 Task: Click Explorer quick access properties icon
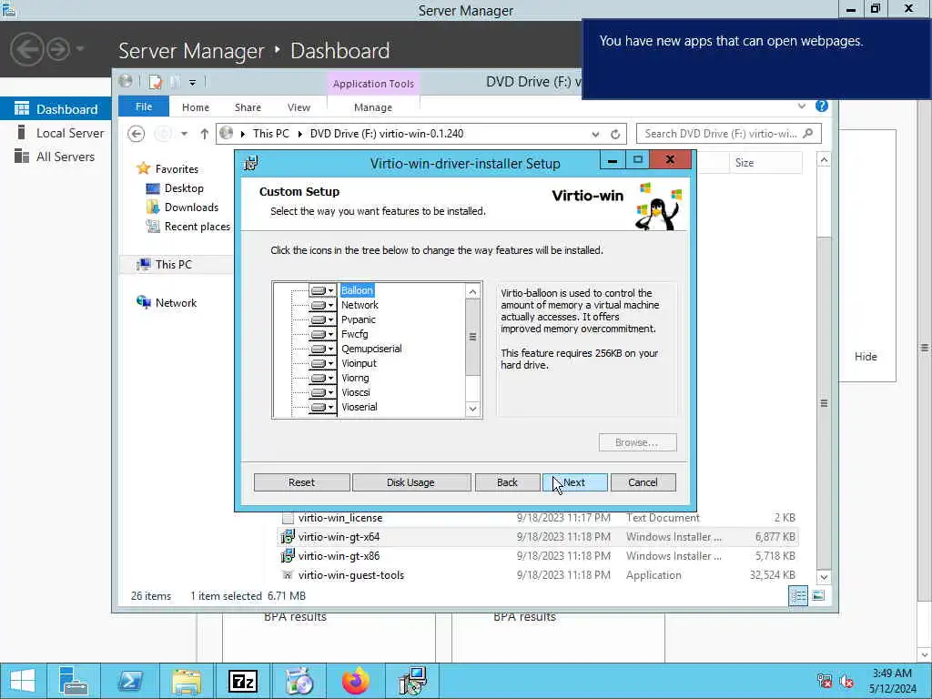156,82
